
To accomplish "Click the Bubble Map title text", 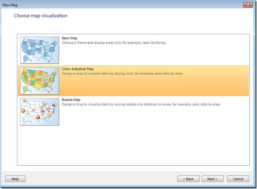I will point(71,100).
